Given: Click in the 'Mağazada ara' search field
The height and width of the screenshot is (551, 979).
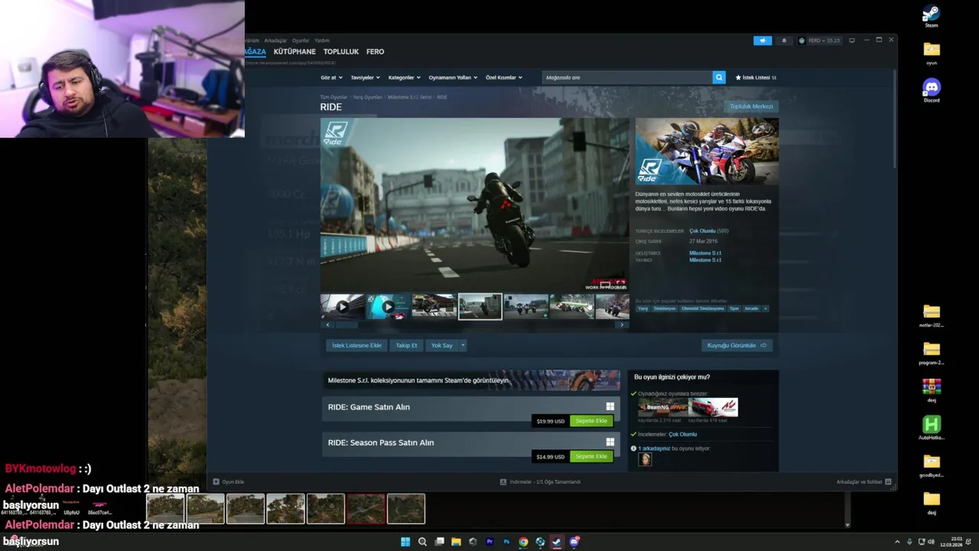Looking at the screenshot, I should click(626, 77).
